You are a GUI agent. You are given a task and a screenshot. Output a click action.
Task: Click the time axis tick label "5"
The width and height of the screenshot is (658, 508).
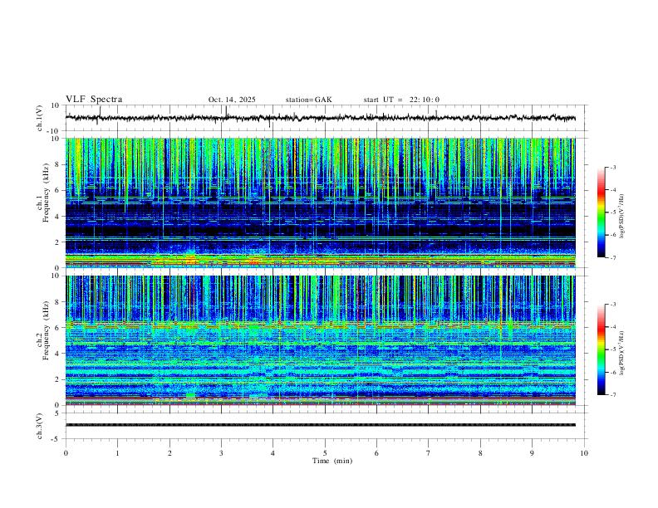point(325,453)
